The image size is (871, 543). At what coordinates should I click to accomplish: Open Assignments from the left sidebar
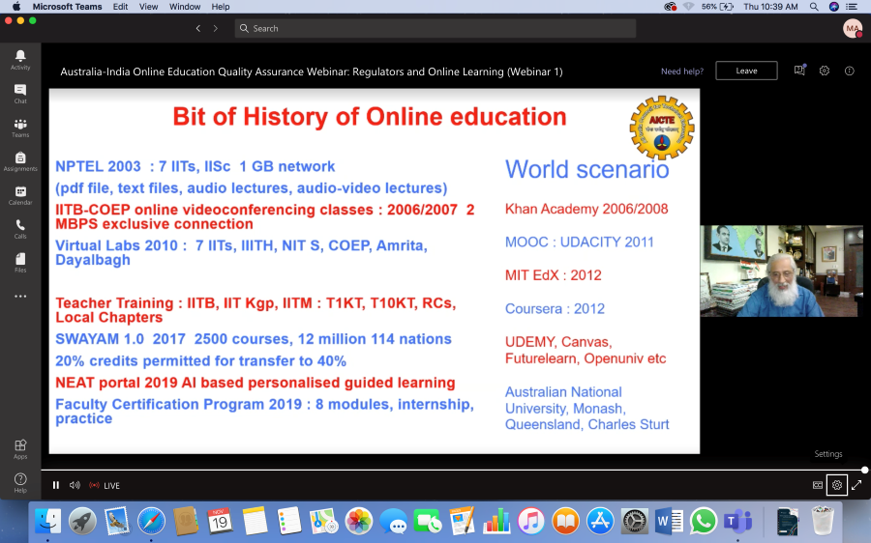20,161
